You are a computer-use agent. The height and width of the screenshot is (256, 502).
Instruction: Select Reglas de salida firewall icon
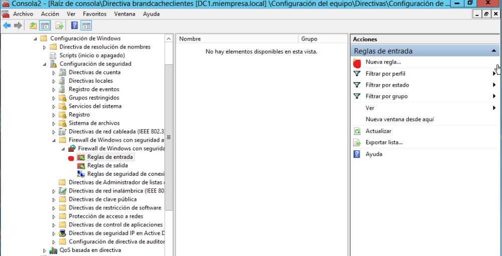81,165
